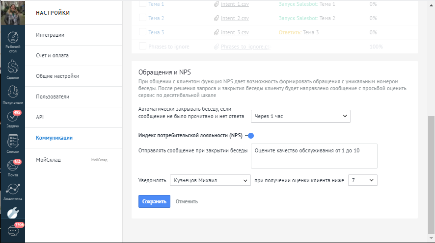Check the Тема 2 checkbox

pos(142,18)
